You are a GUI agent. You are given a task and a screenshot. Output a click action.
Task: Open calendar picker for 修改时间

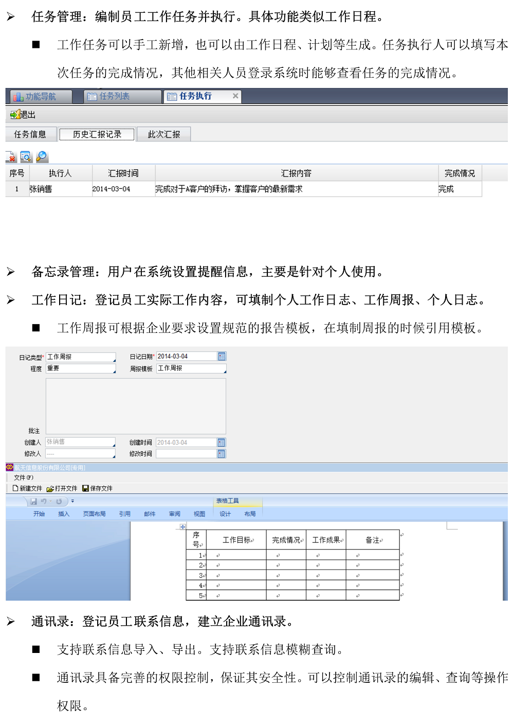tap(222, 454)
